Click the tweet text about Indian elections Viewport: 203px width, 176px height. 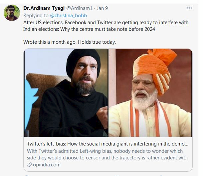[106, 26]
